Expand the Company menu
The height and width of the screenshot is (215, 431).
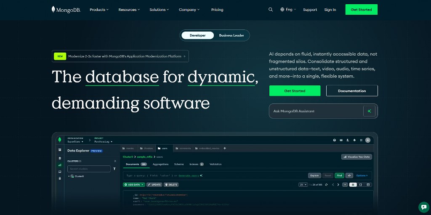[189, 10]
